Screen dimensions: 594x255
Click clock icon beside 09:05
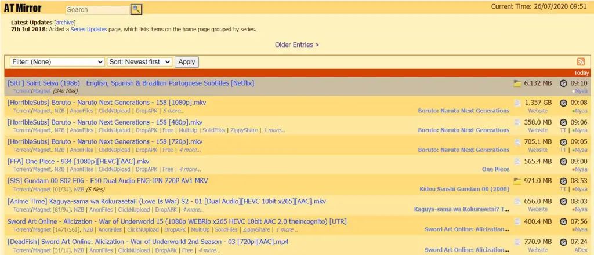click(563, 142)
